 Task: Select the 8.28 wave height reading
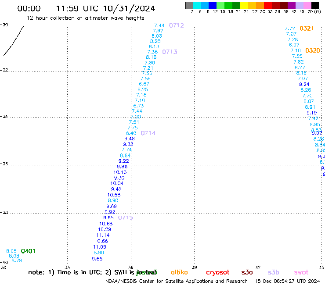[x=155, y=41]
